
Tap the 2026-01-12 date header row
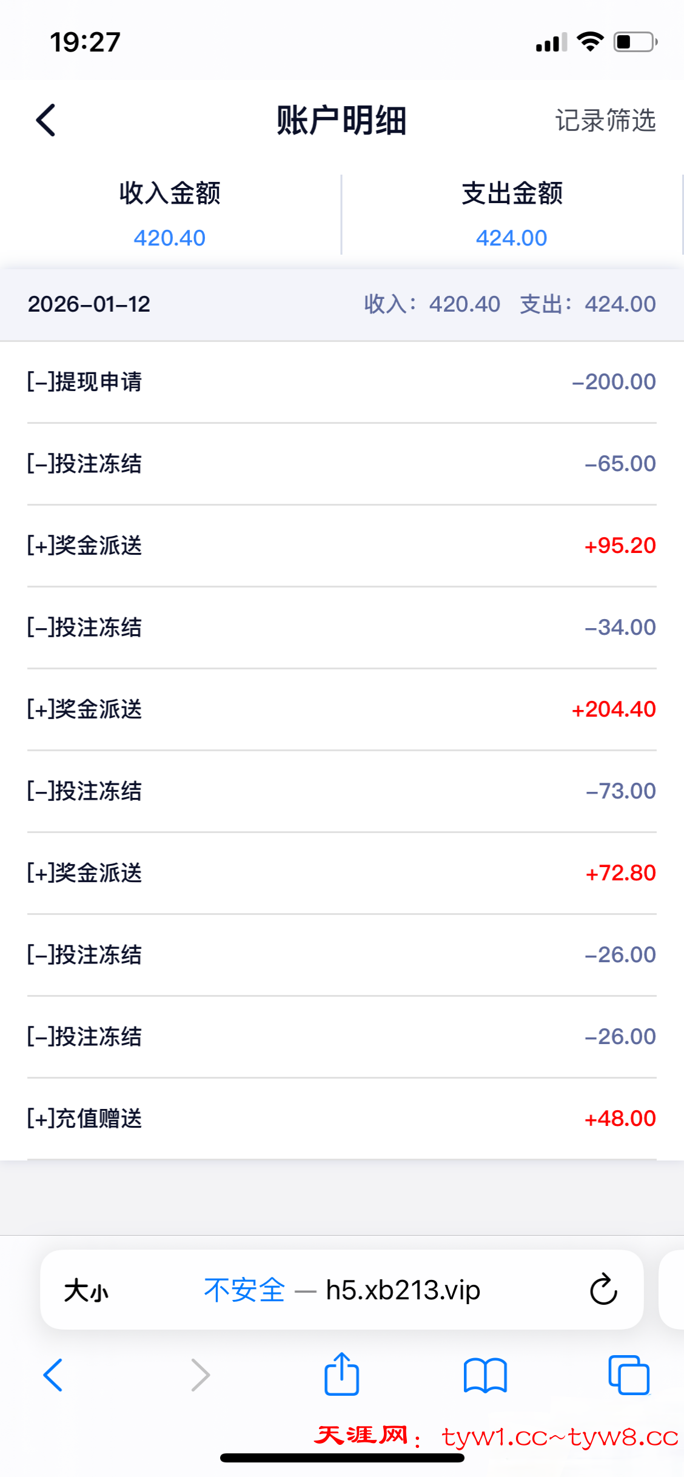click(341, 304)
